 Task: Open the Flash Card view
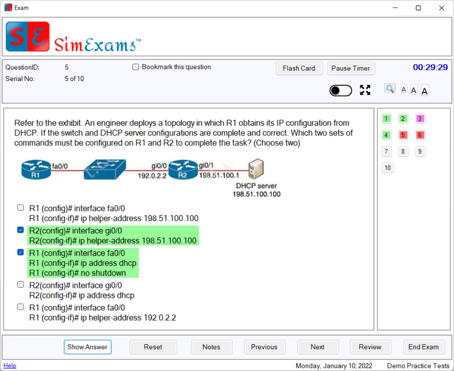(x=299, y=68)
